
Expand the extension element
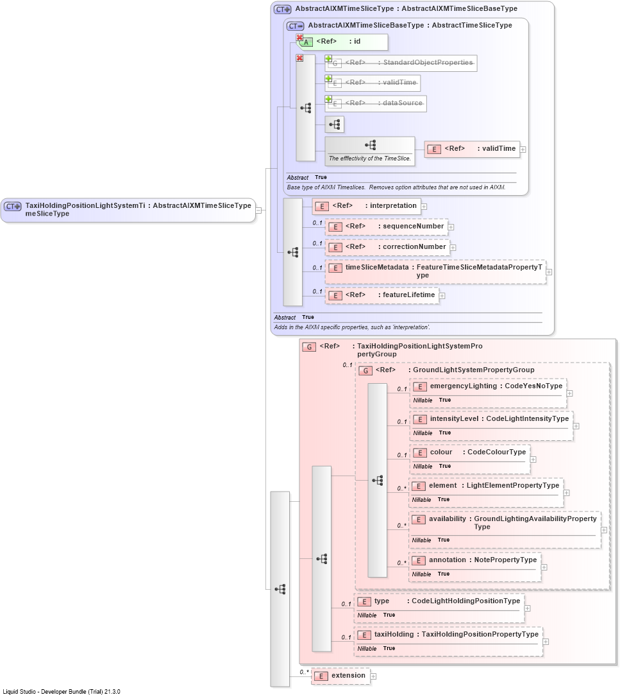point(373,676)
